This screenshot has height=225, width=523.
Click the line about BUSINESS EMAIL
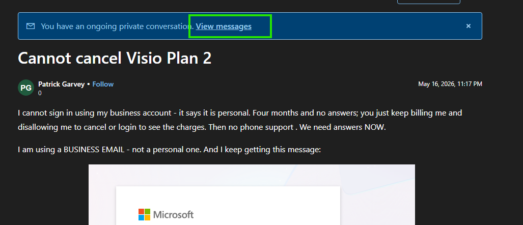169,150
